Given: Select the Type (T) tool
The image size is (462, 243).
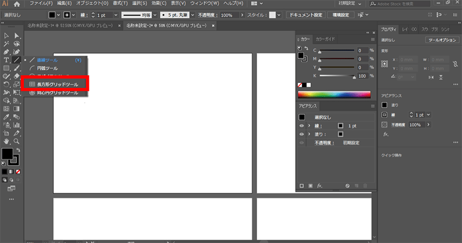Looking at the screenshot, I should (x=6, y=60).
